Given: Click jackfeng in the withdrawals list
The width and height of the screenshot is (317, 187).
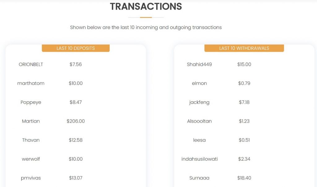Looking at the screenshot, I should 199,102.
